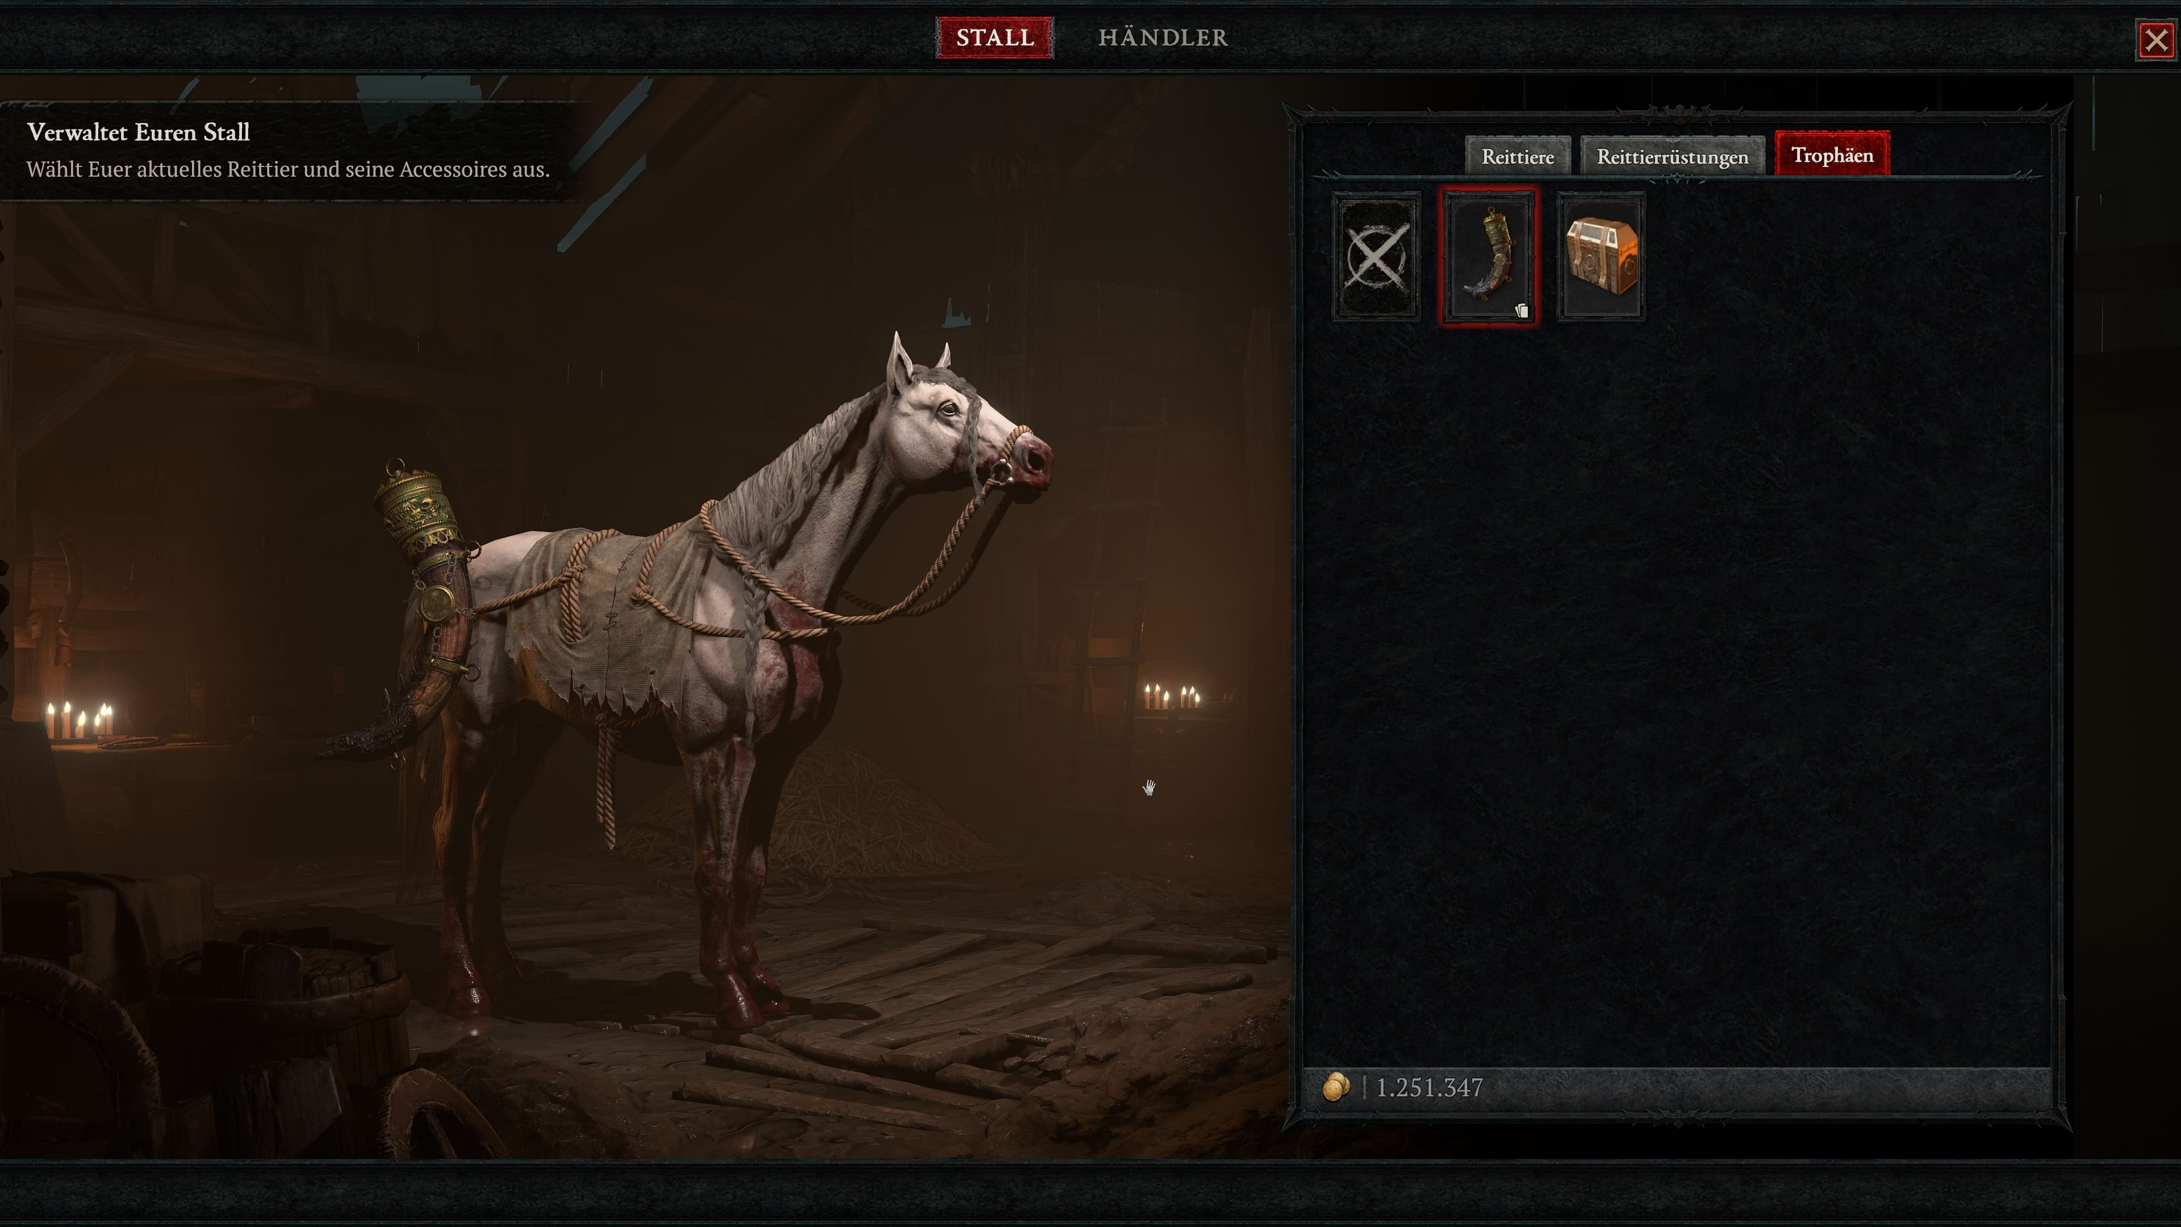Open the HÄNDLER tab

pos(1163,37)
